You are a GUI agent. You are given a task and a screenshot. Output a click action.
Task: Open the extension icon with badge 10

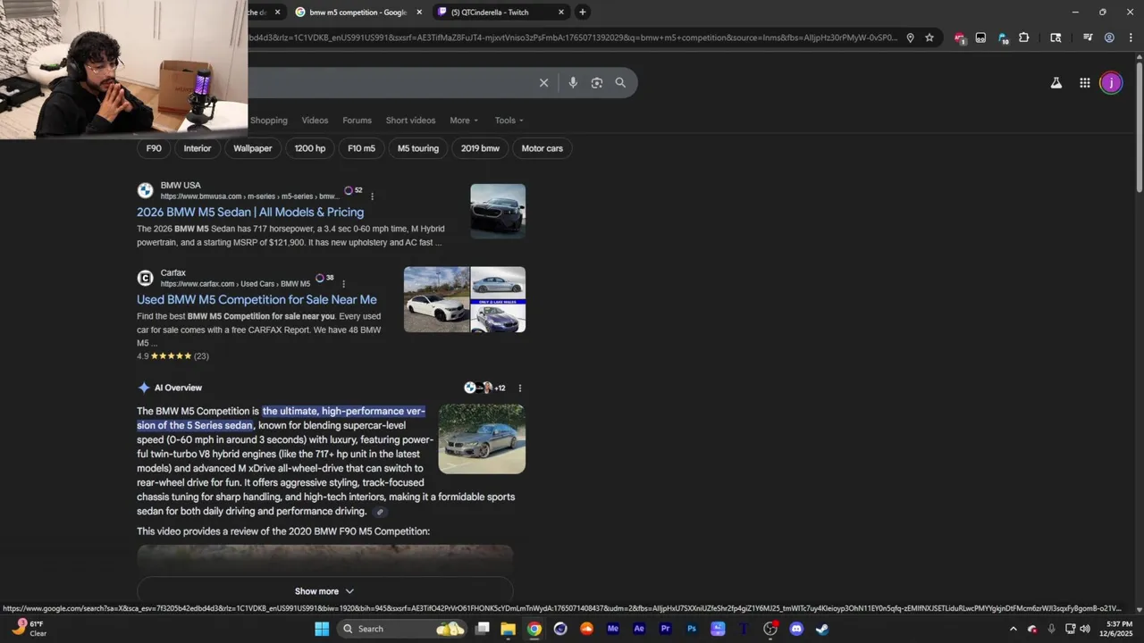1003,38
